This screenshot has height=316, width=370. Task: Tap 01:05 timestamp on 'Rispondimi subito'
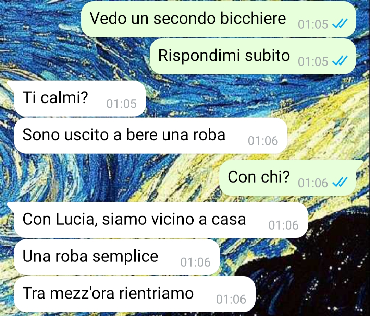pyautogui.click(x=313, y=61)
